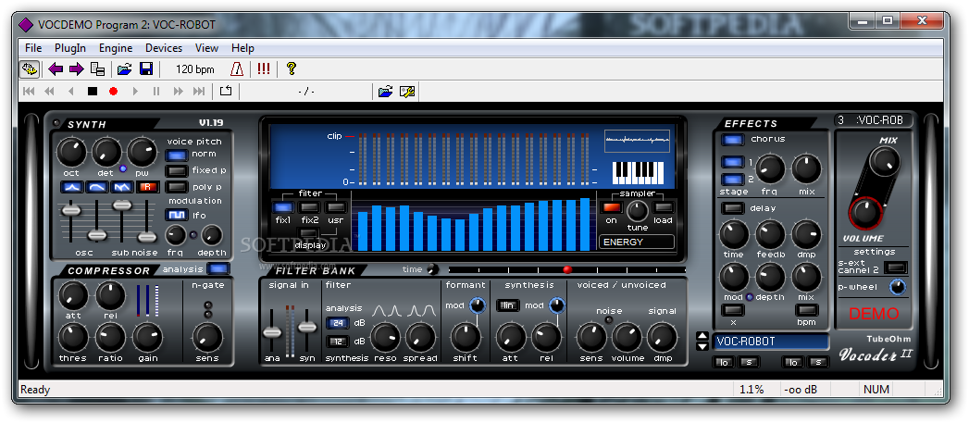Click the sampler load button
The image size is (969, 423).
(x=663, y=207)
